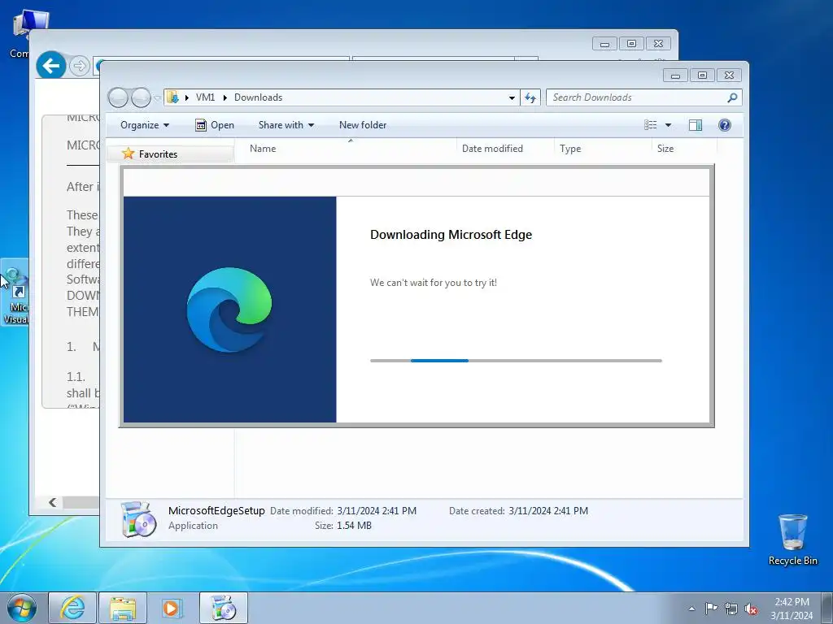Maximize the Downloads Explorer window

point(702,76)
